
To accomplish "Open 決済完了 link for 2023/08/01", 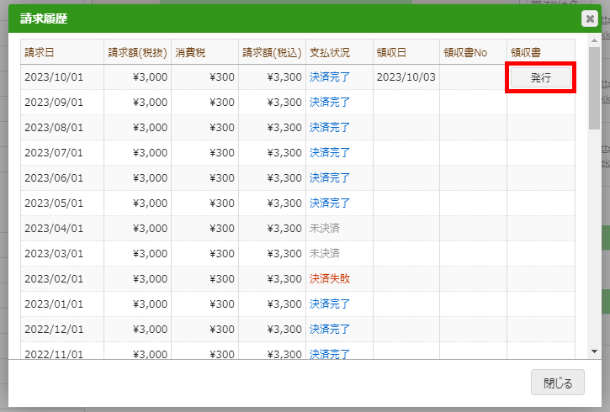I will [x=330, y=128].
